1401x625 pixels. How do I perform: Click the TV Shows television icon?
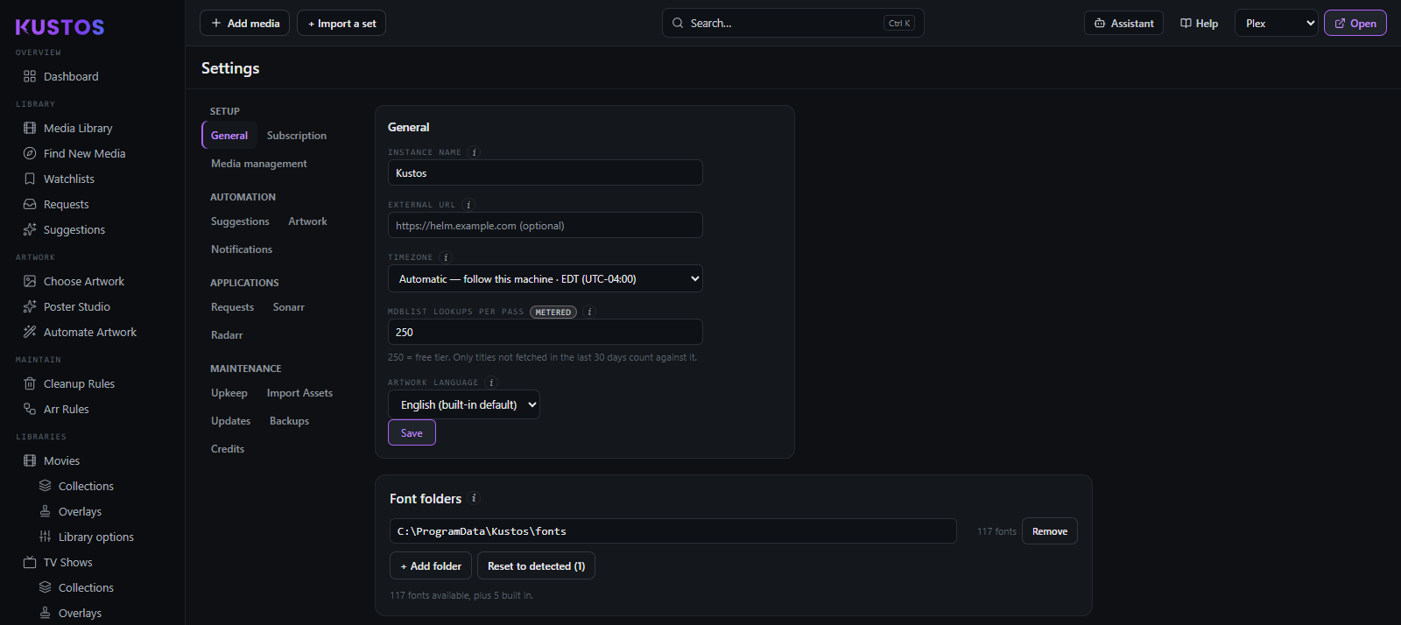click(30, 562)
